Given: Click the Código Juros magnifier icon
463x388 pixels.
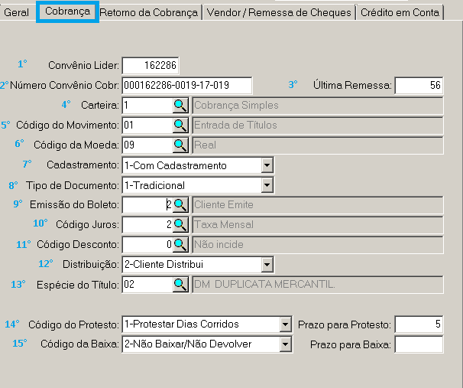Looking at the screenshot, I should coord(180,224).
